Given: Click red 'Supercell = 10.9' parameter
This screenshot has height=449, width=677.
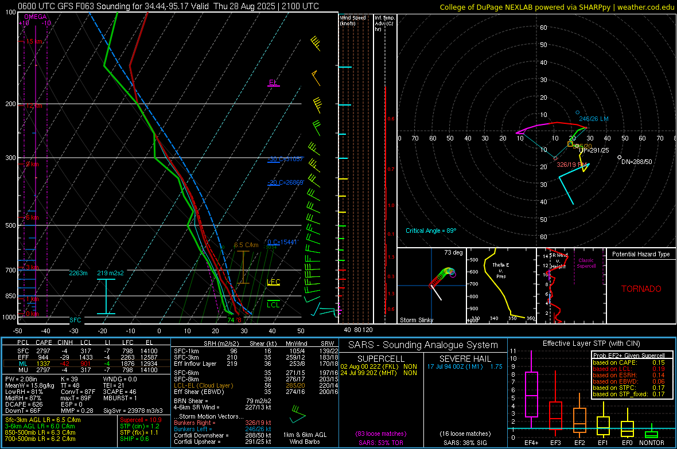Looking at the screenshot, I should coord(141,420).
